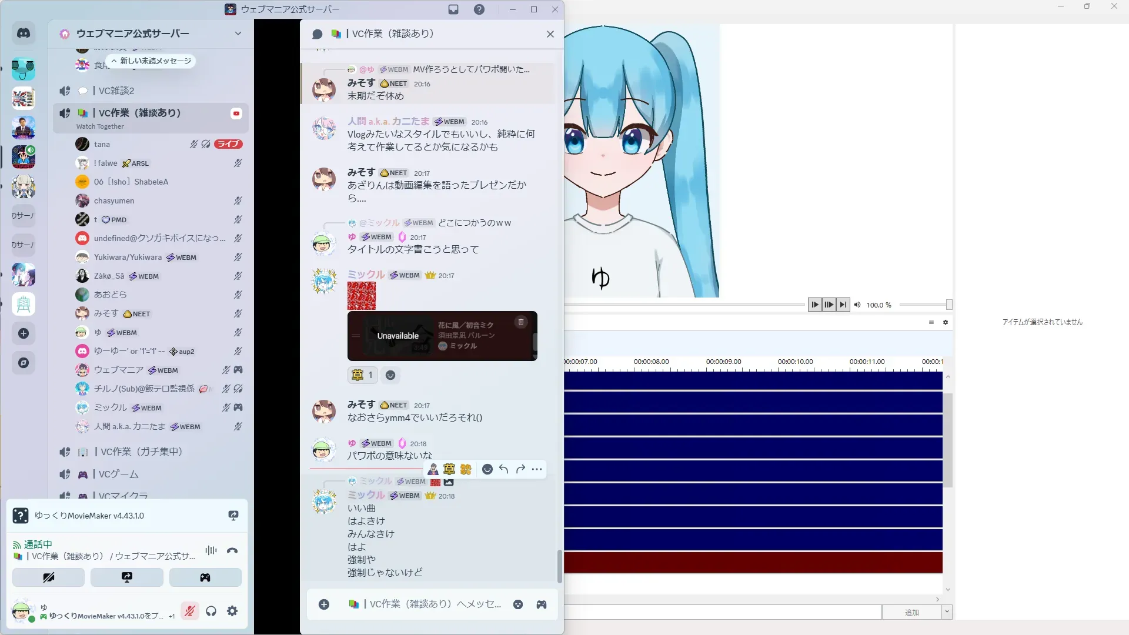Open the emoji picker in message box
The width and height of the screenshot is (1129, 635).
[x=518, y=604]
